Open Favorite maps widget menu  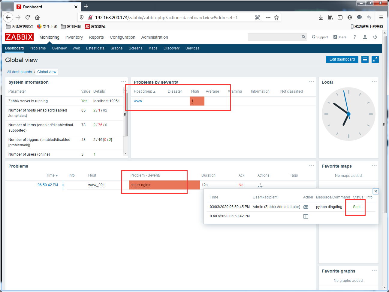[x=374, y=165]
